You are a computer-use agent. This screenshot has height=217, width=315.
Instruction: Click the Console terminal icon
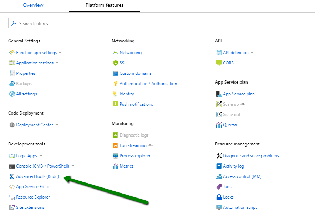pos(12,166)
